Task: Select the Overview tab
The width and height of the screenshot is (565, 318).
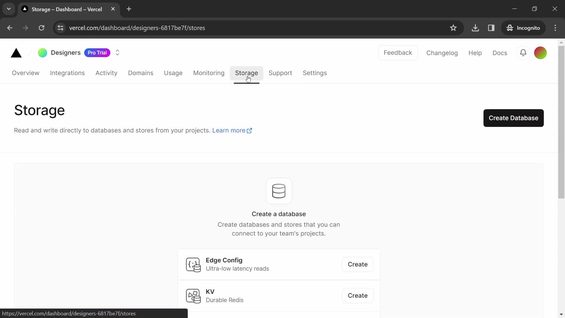Action: click(x=26, y=73)
